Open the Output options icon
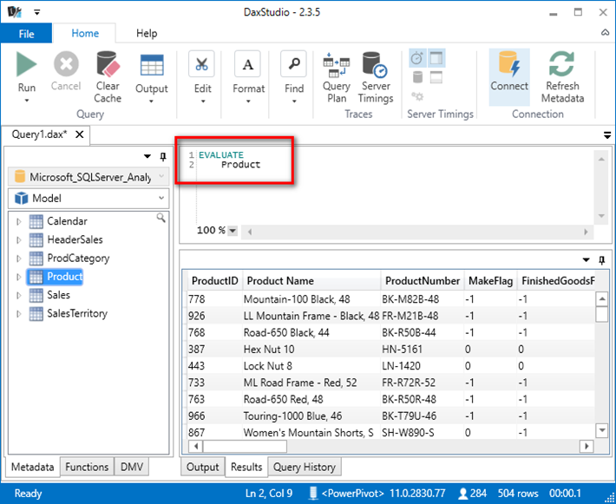 click(x=152, y=65)
